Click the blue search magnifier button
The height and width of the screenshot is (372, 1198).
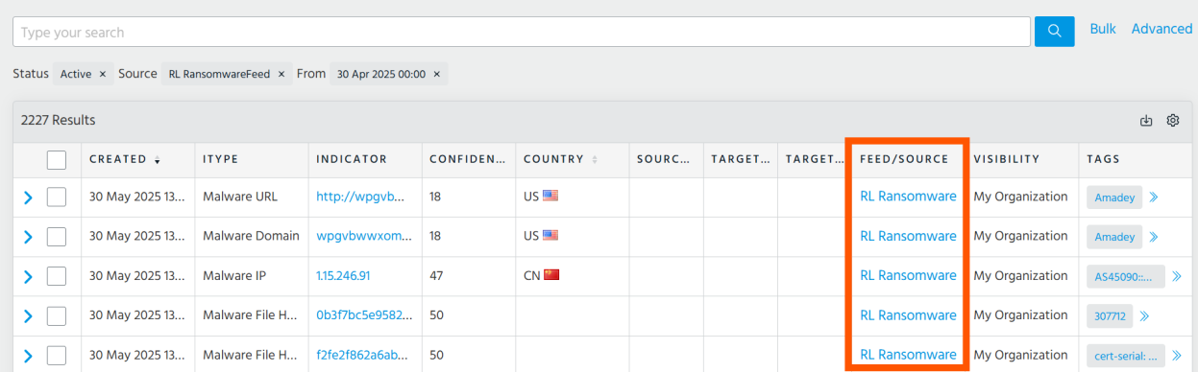1054,31
